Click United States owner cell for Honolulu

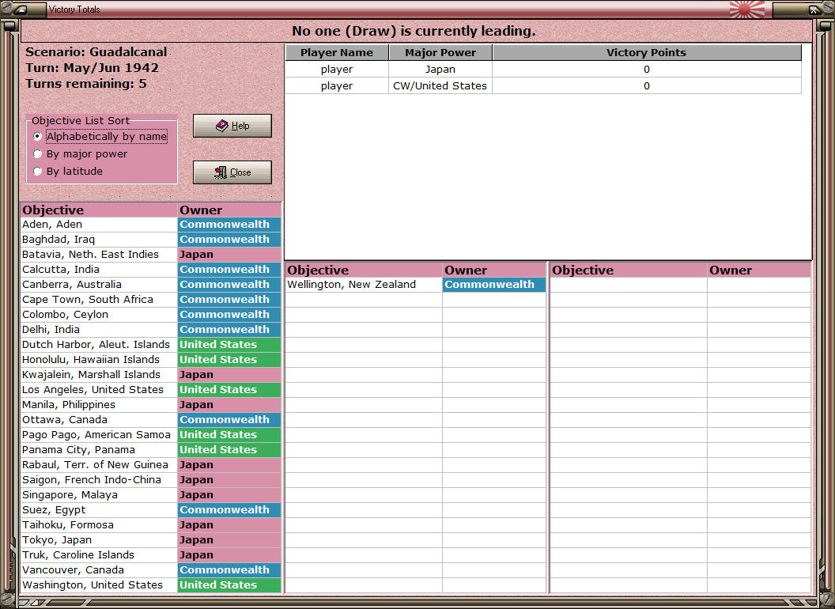click(x=229, y=360)
